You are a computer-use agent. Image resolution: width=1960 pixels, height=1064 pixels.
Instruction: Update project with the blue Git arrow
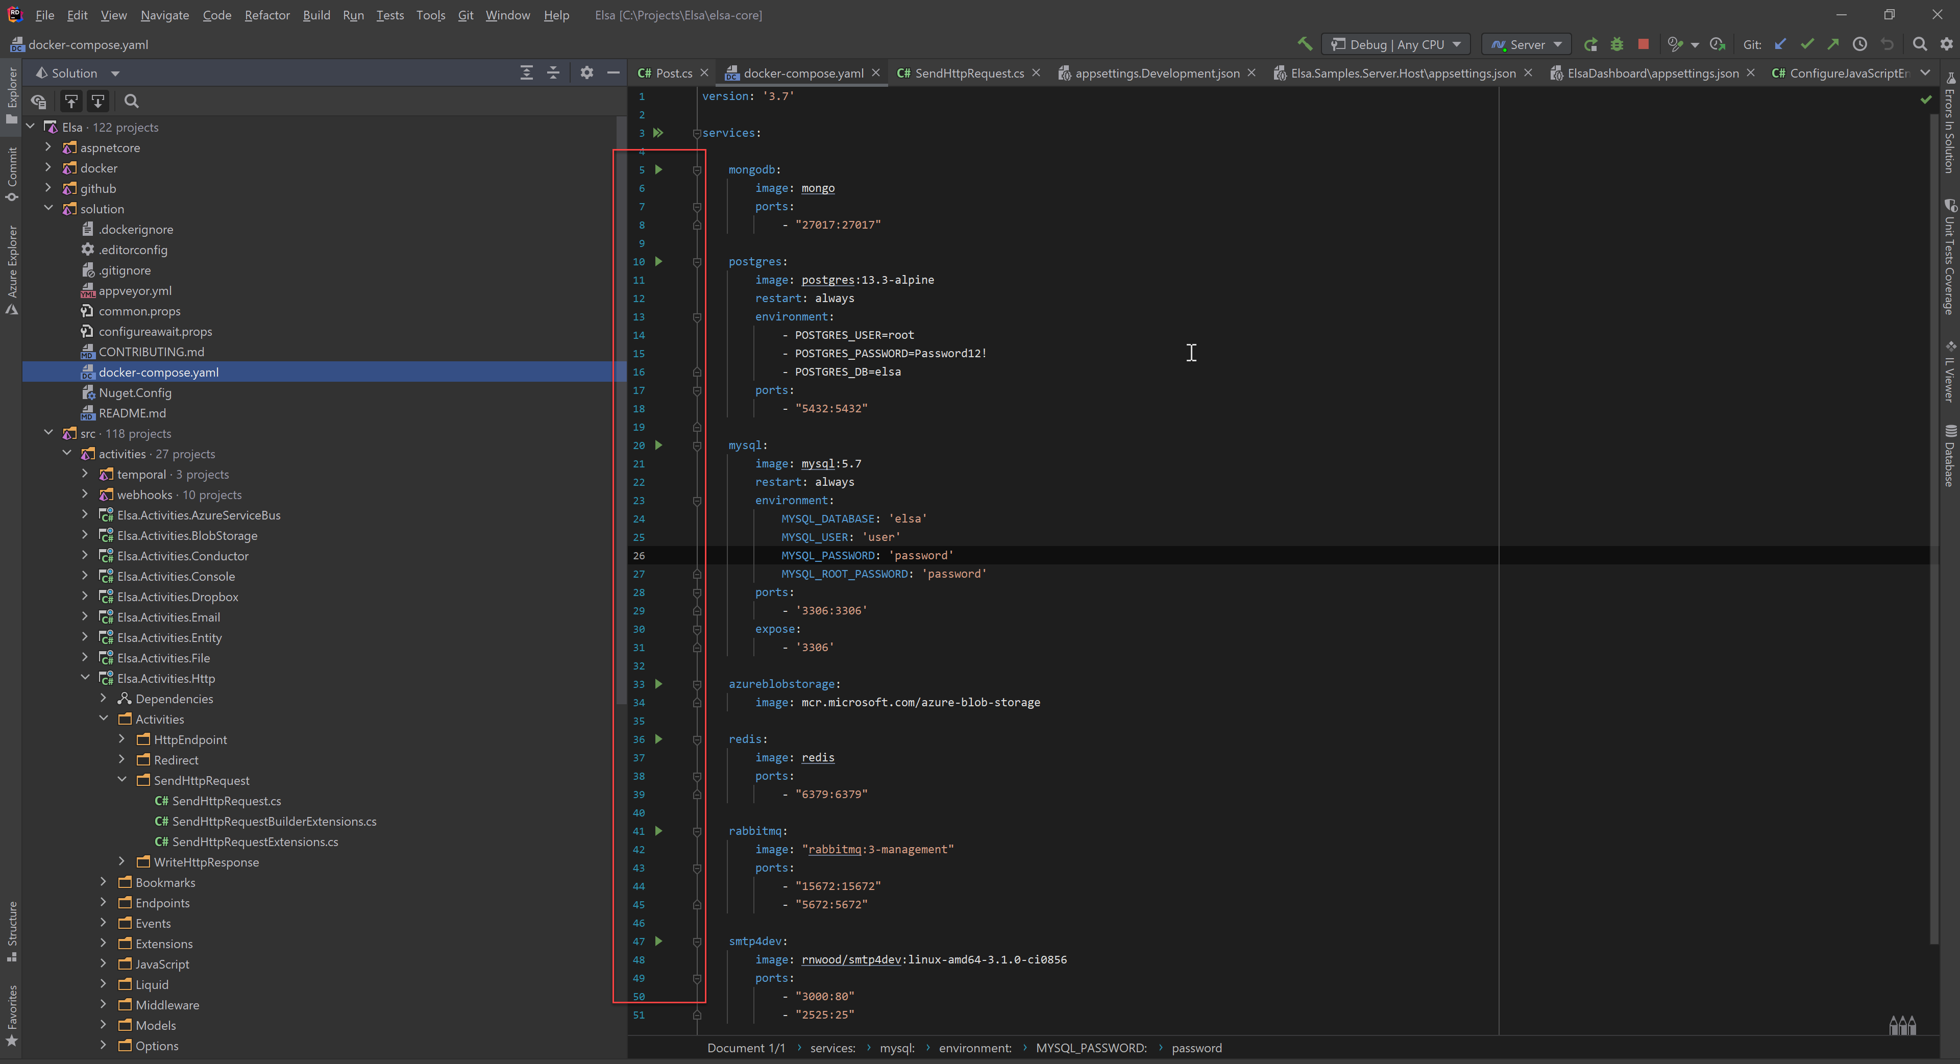pyautogui.click(x=1780, y=44)
